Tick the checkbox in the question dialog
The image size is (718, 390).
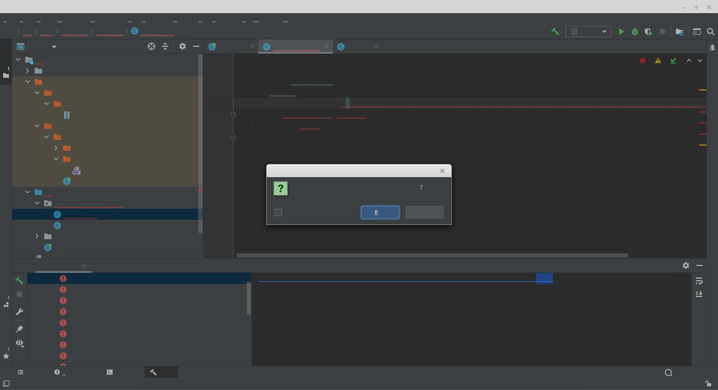278,212
